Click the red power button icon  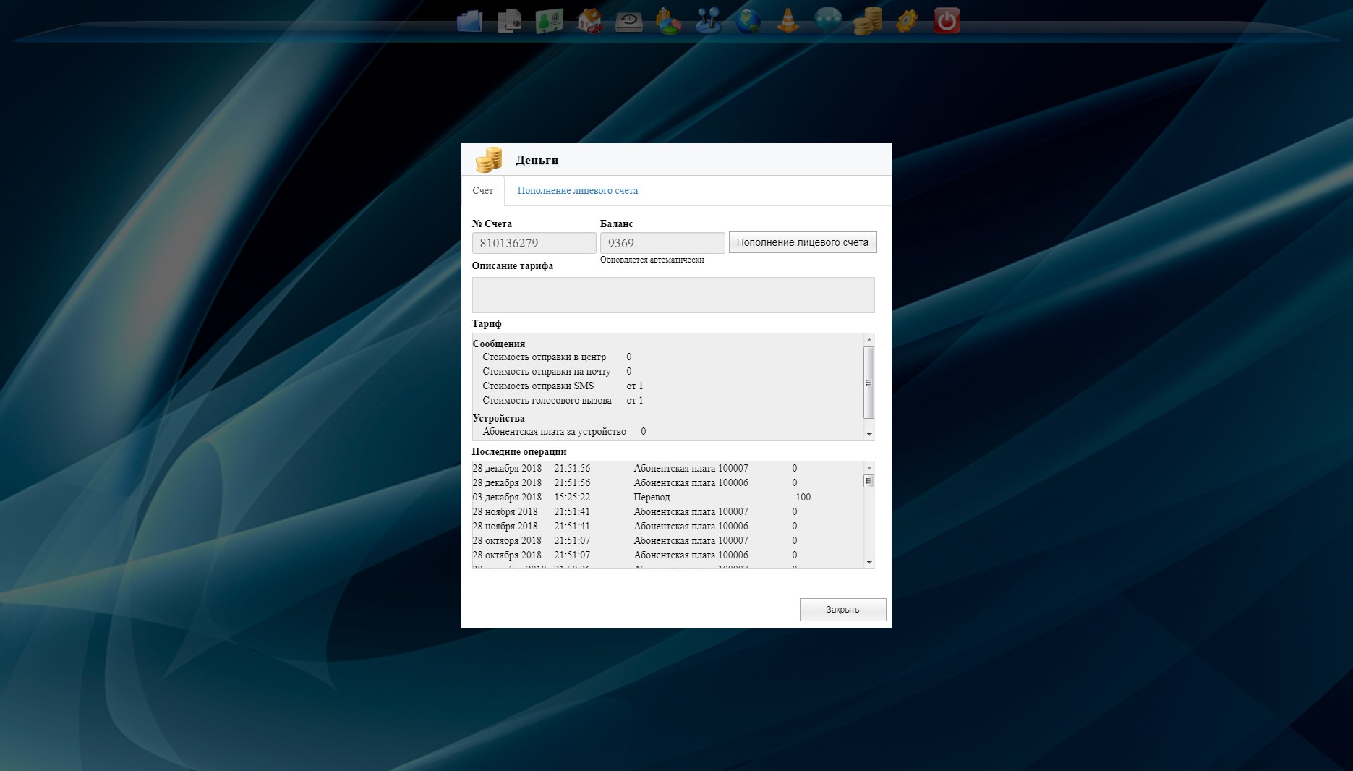click(x=947, y=20)
